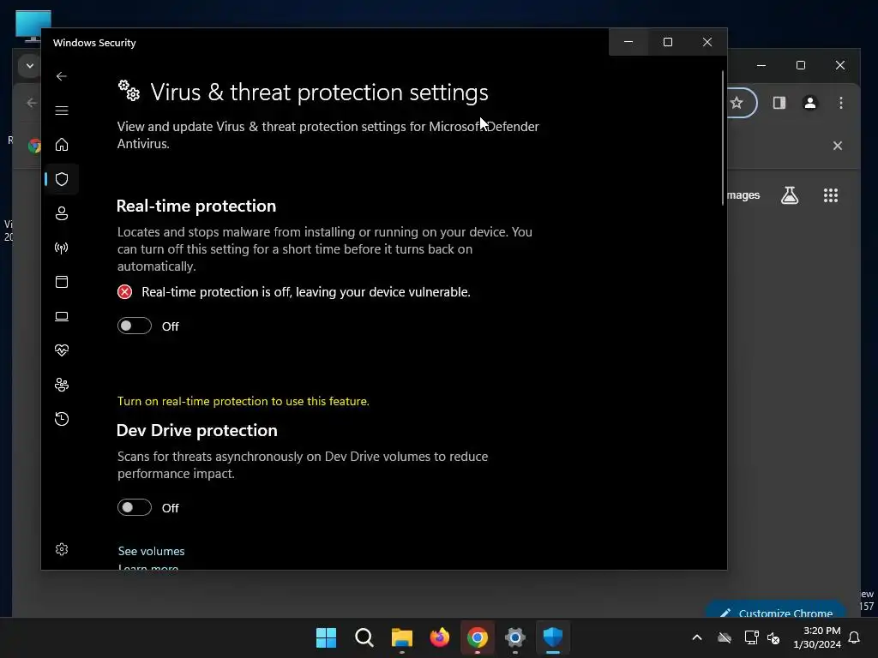Toggle Dev Drive protection switch

135,507
